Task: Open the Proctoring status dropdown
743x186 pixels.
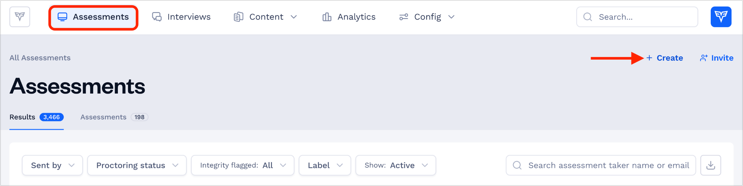Action: point(137,165)
